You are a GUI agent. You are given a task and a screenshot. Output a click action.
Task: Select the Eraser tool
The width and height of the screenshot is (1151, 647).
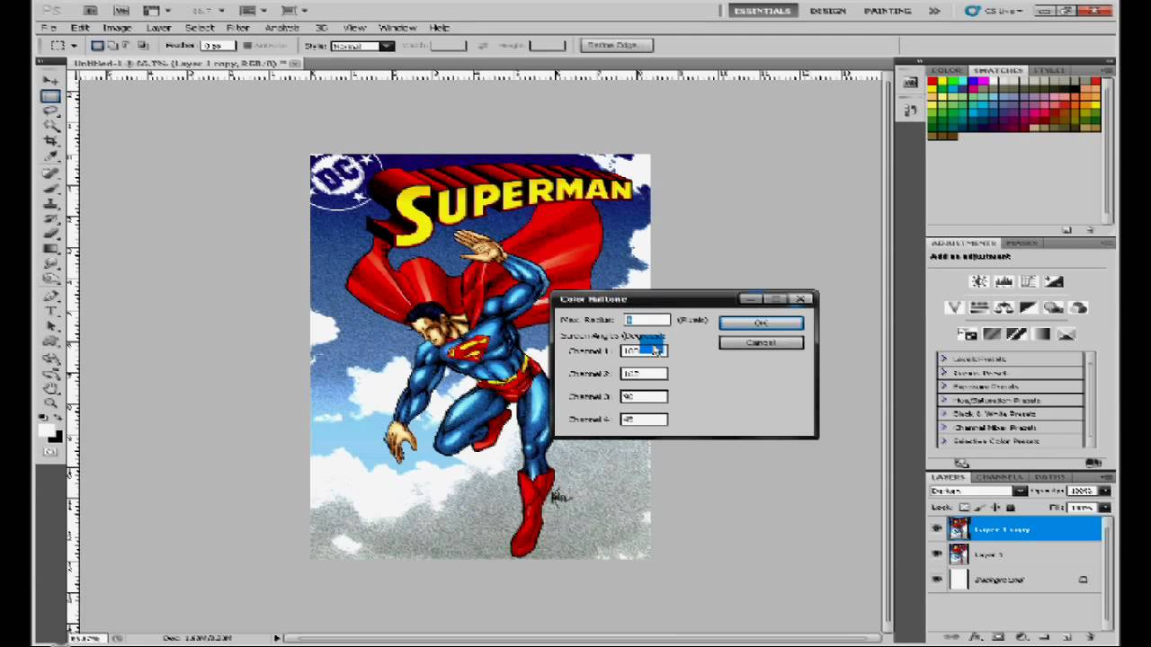tap(49, 232)
